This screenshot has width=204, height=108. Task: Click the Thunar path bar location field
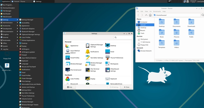tap(177, 15)
